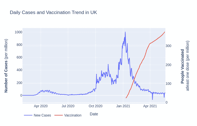Click the top end of red vaccination line
197x126 pixels.
point(165,32)
